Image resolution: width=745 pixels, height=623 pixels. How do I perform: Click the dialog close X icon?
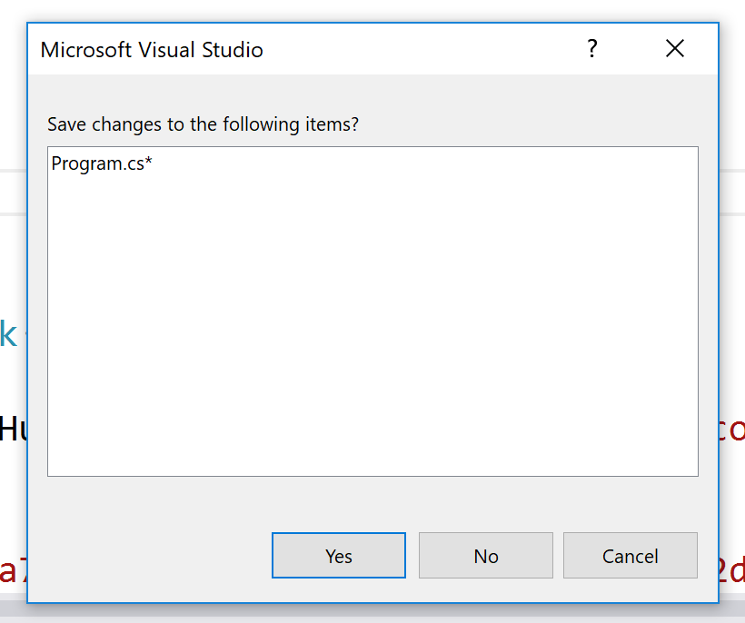click(x=675, y=48)
